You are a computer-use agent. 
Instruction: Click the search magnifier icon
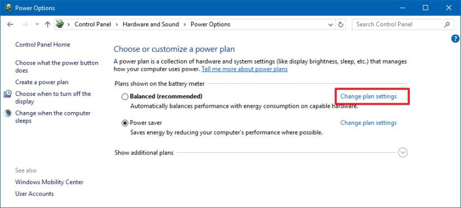[447, 25]
